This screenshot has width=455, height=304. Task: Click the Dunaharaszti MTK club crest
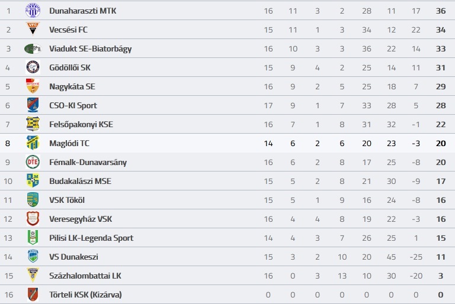33,11
